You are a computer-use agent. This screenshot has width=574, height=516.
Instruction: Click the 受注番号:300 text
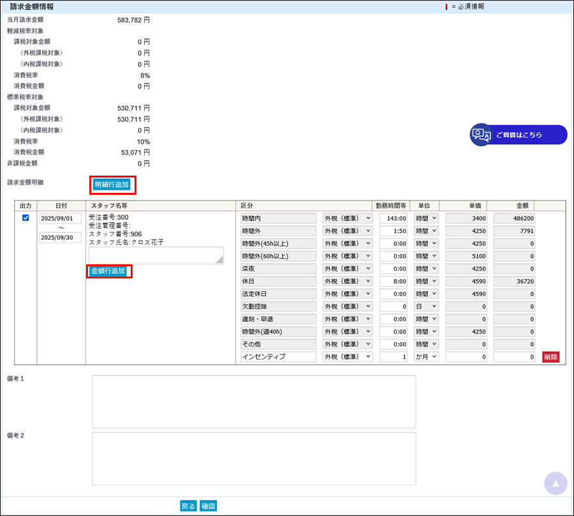click(108, 217)
